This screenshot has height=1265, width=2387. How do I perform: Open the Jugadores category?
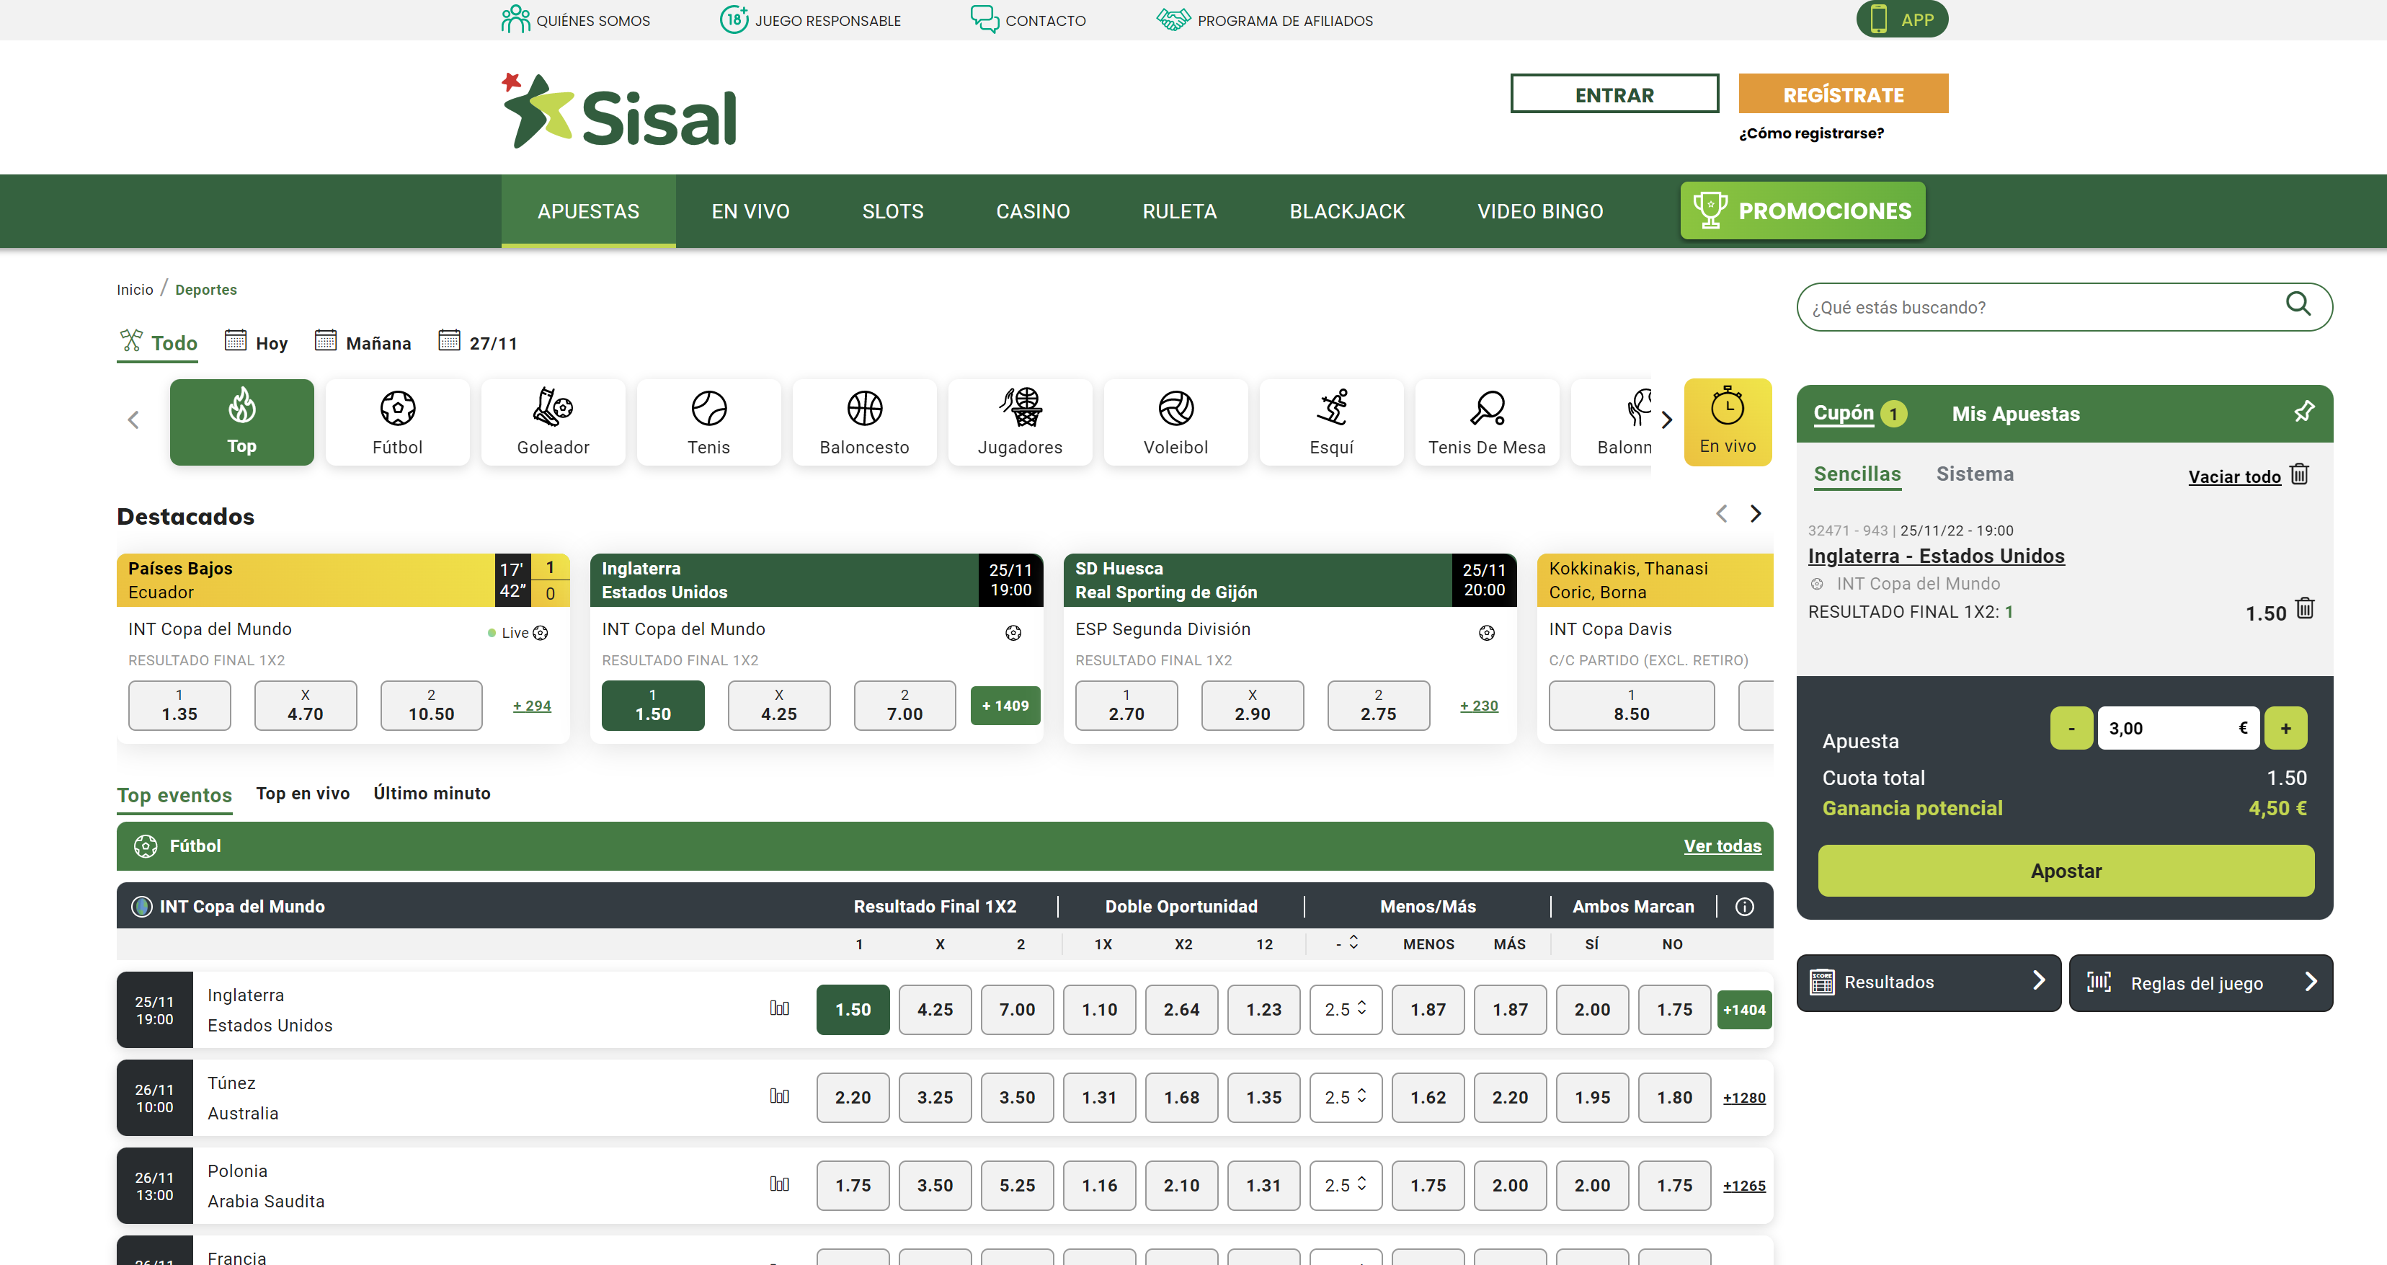click(x=1021, y=422)
